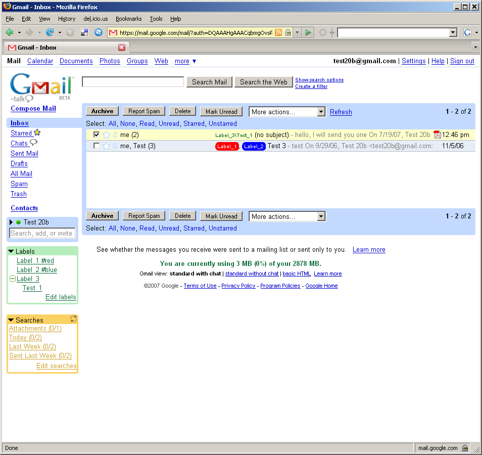Image resolution: width=482 pixels, height=455 pixels.
Task: Collapse the Searches panel
Action: (11, 320)
